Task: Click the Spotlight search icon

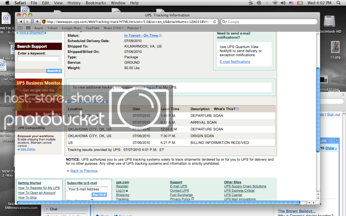Action: pos(338,3)
